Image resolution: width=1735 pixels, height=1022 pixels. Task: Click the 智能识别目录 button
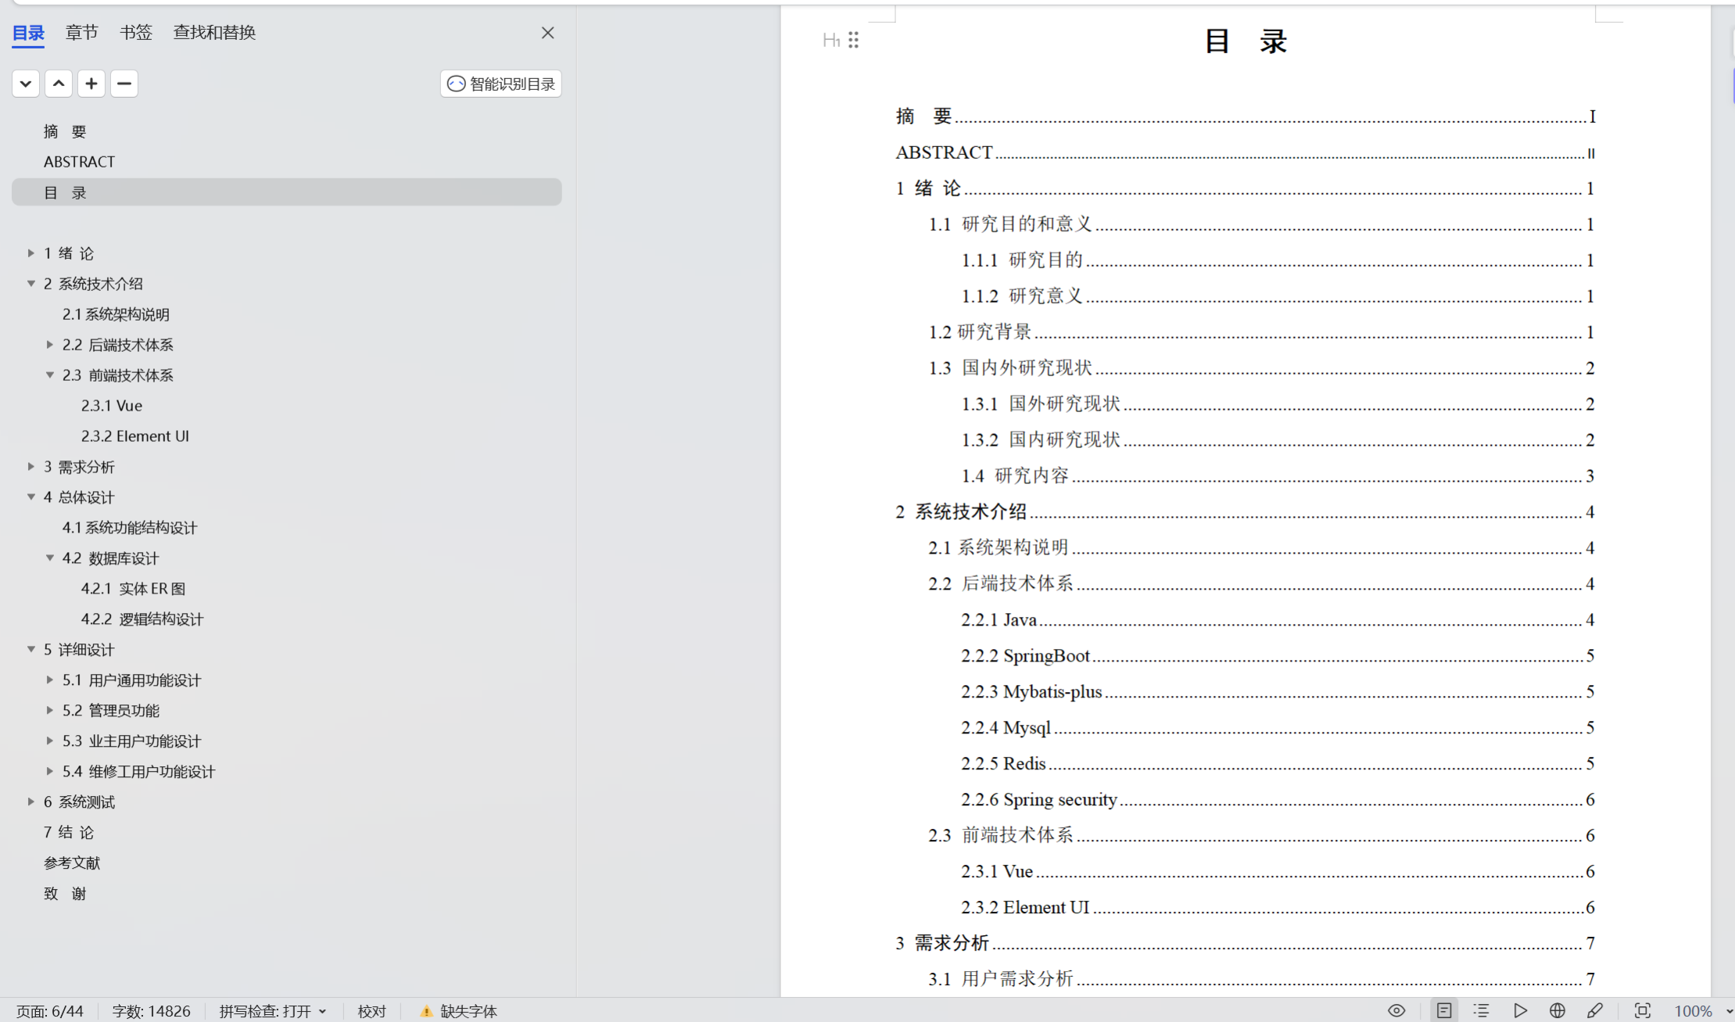tap(501, 84)
